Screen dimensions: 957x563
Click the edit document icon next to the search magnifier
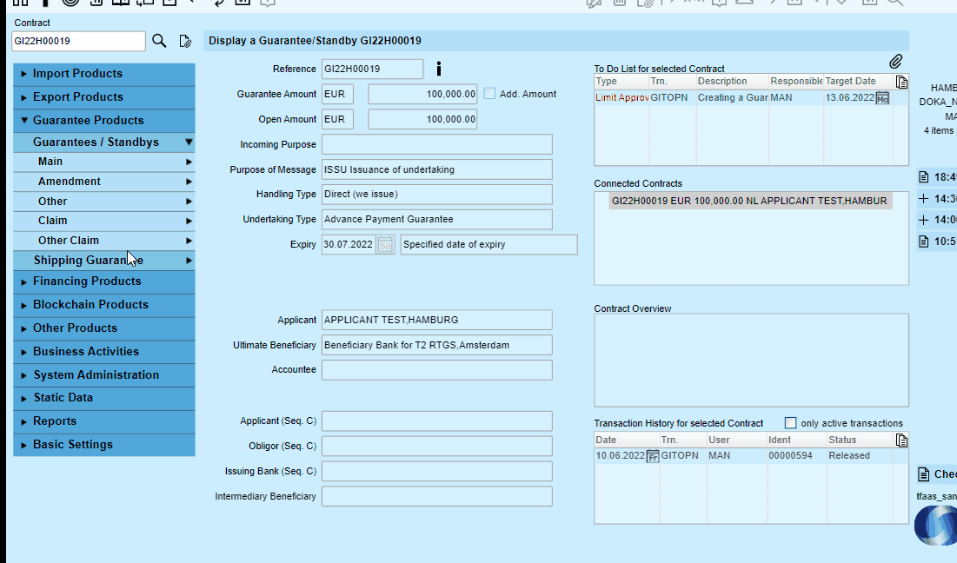click(185, 41)
